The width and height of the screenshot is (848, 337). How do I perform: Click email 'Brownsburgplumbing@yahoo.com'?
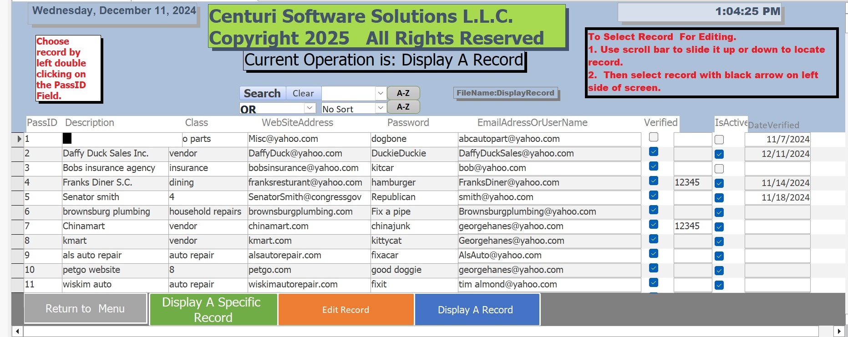(549, 212)
